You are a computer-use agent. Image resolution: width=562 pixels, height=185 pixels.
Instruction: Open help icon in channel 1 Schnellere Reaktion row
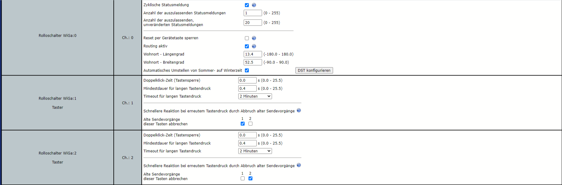[299, 110]
